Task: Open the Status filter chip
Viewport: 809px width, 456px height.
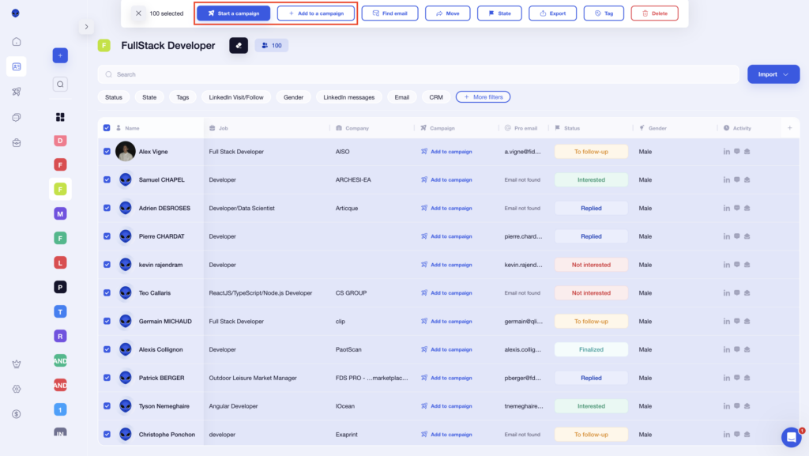Action: 113,96
